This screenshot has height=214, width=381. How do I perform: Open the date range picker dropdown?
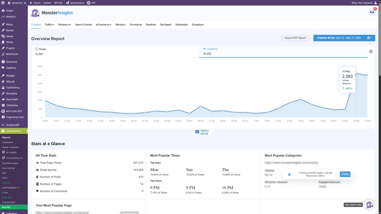[x=344, y=38]
